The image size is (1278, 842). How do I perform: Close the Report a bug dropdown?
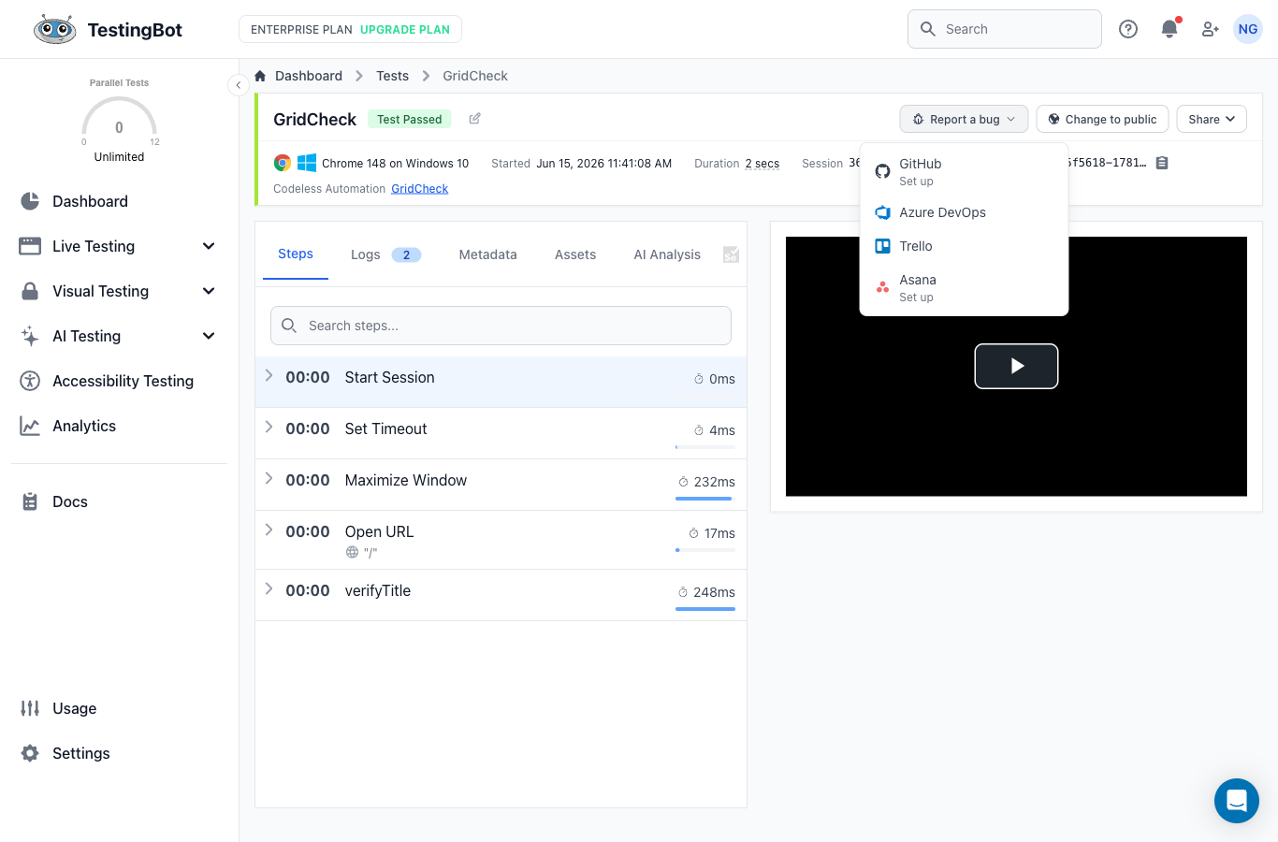point(964,119)
